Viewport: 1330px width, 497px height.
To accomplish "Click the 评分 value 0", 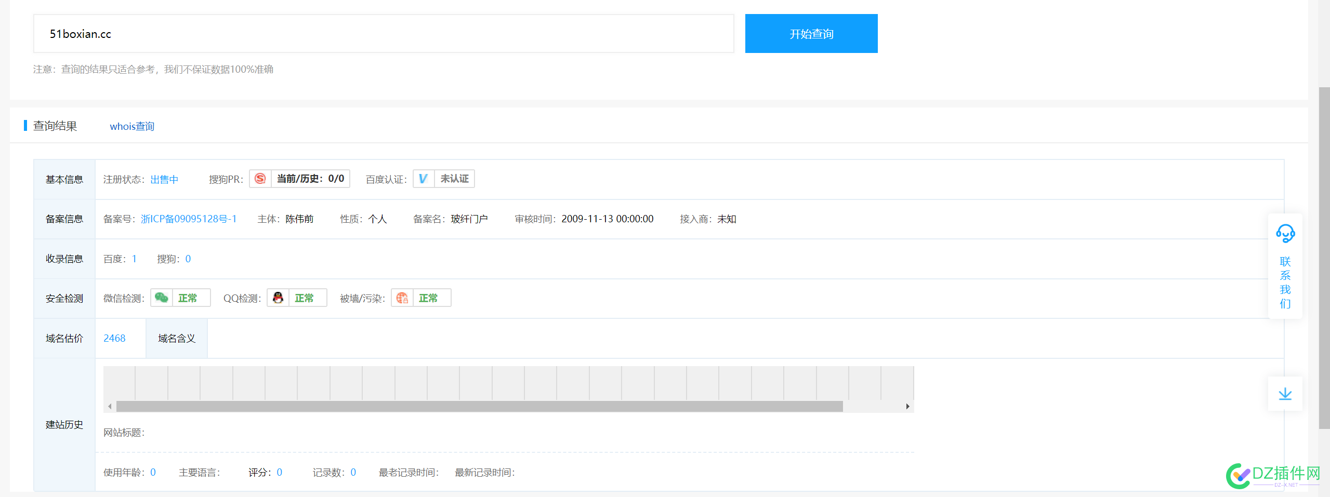I will pos(279,472).
